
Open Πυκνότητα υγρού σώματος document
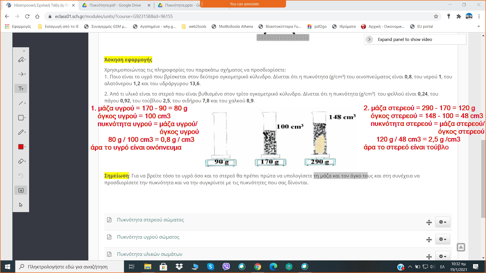(x=148, y=237)
